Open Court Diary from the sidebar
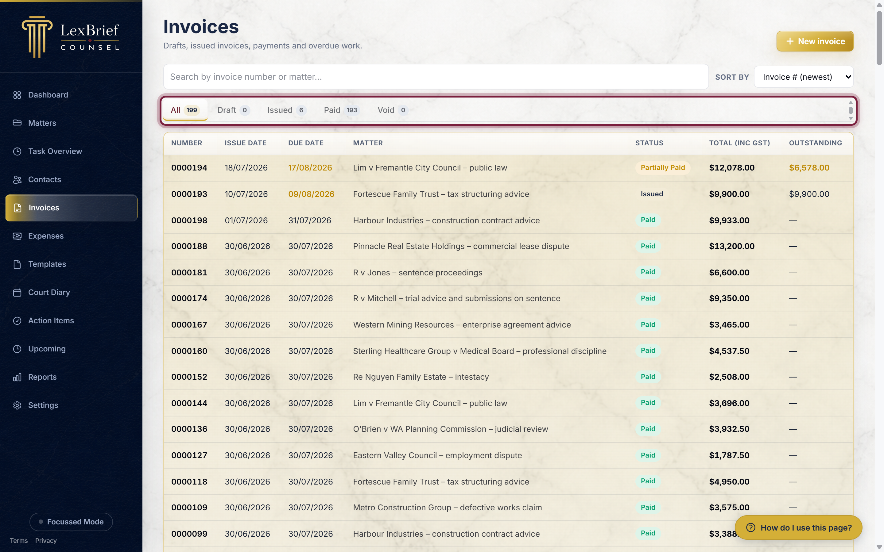 [71, 293]
